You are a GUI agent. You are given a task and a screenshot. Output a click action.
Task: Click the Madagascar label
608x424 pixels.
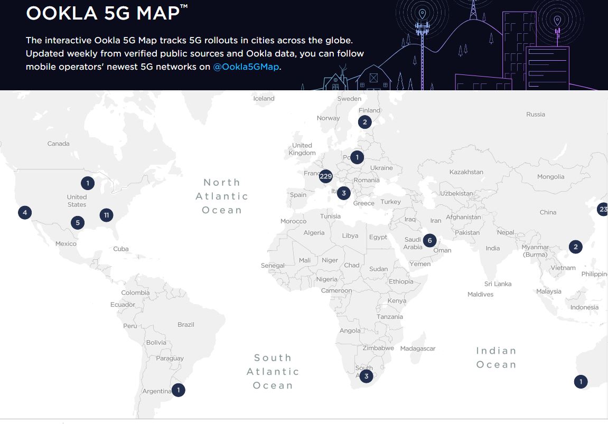[418, 349]
